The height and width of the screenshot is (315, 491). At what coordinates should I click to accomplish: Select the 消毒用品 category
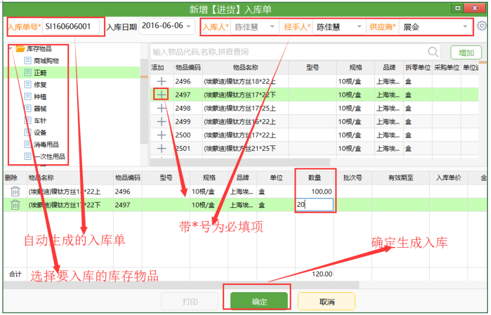coord(46,144)
